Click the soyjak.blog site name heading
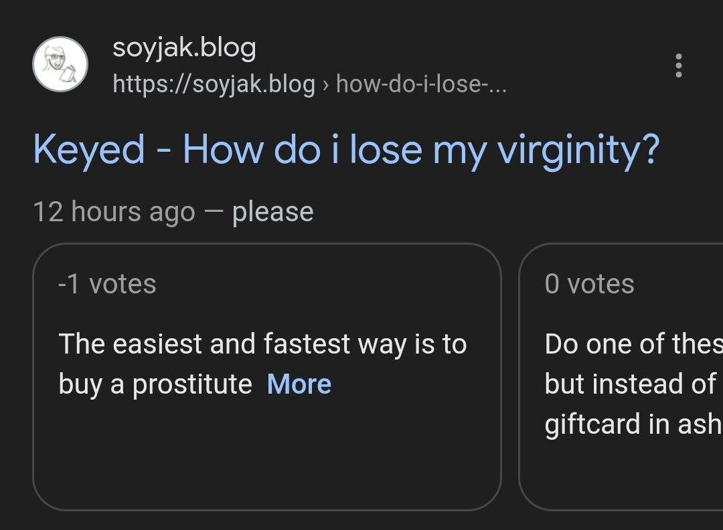The width and height of the screenshot is (723, 530). pyautogui.click(x=184, y=47)
